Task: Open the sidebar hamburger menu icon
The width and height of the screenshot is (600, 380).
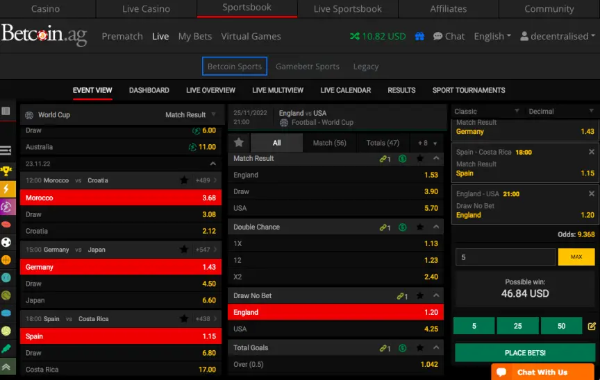Action: (6, 151)
